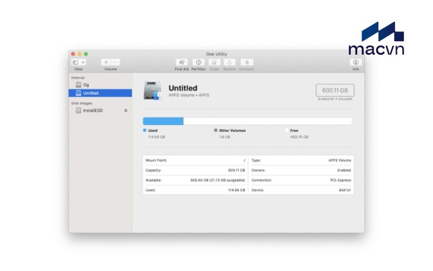The image size is (433, 271).
Task: Expand the View dropdown chevron
Action: click(x=83, y=62)
